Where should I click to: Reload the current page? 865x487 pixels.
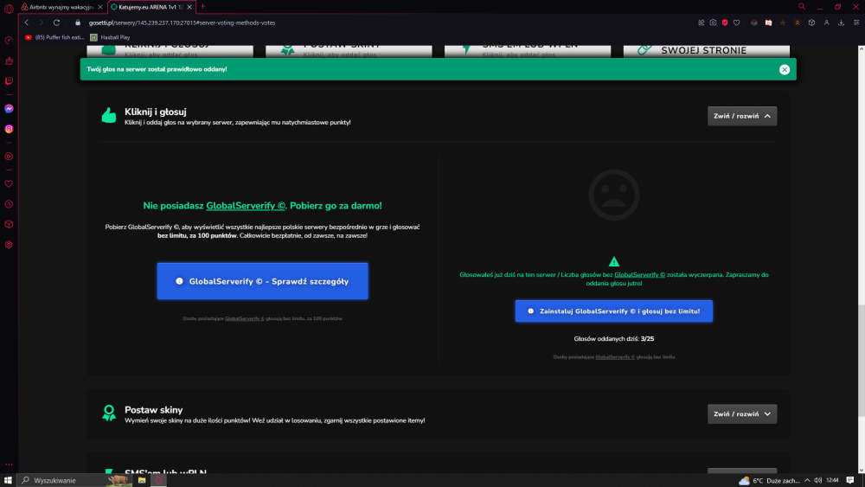[x=56, y=22]
